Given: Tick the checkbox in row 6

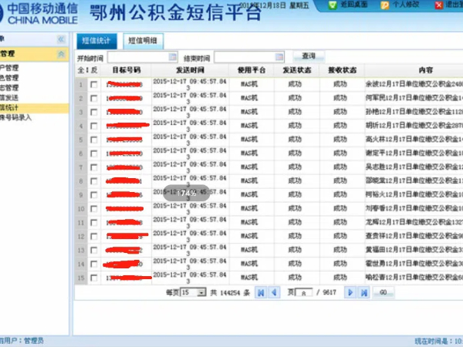Looking at the screenshot, I should (94, 153).
